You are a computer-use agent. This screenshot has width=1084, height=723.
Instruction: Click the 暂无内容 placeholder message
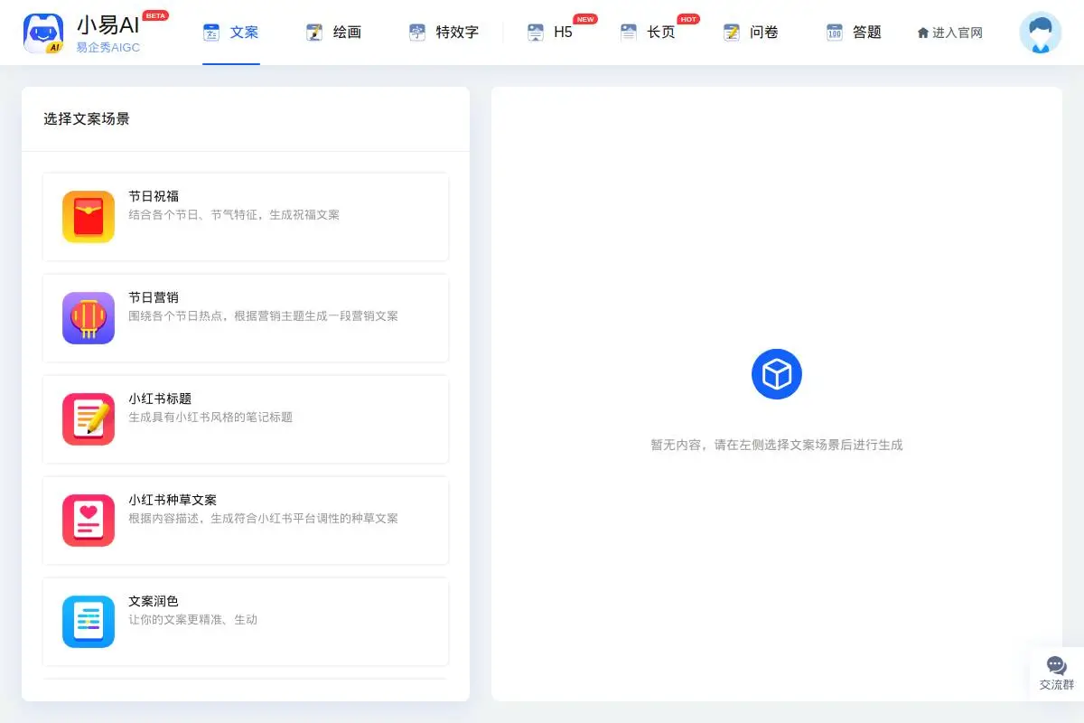[777, 445]
